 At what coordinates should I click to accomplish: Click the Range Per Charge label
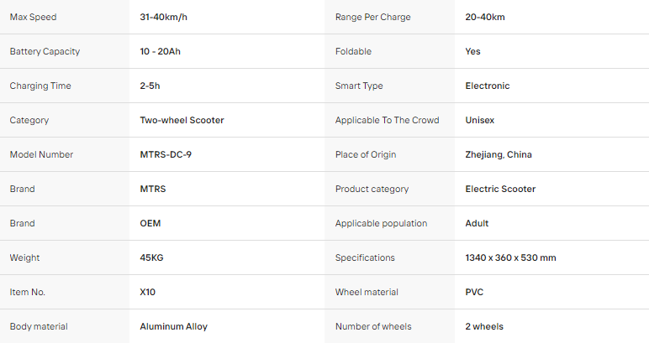point(373,17)
